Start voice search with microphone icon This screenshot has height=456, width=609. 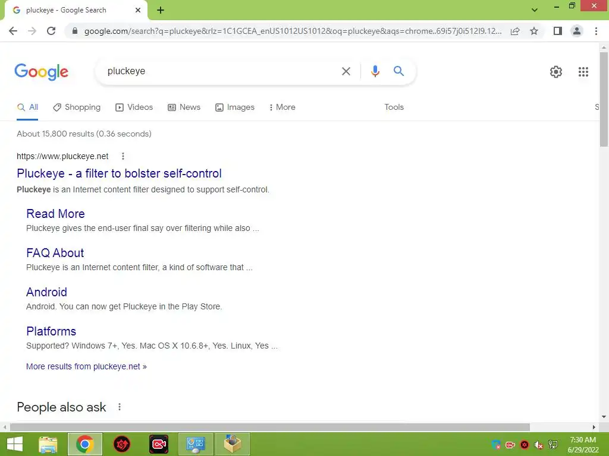pyautogui.click(x=375, y=71)
